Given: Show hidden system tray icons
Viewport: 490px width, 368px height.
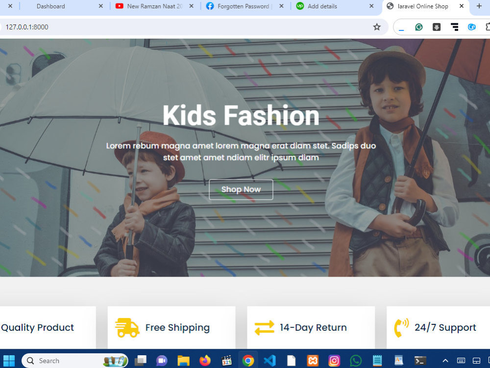Looking at the screenshot, I should point(445,361).
